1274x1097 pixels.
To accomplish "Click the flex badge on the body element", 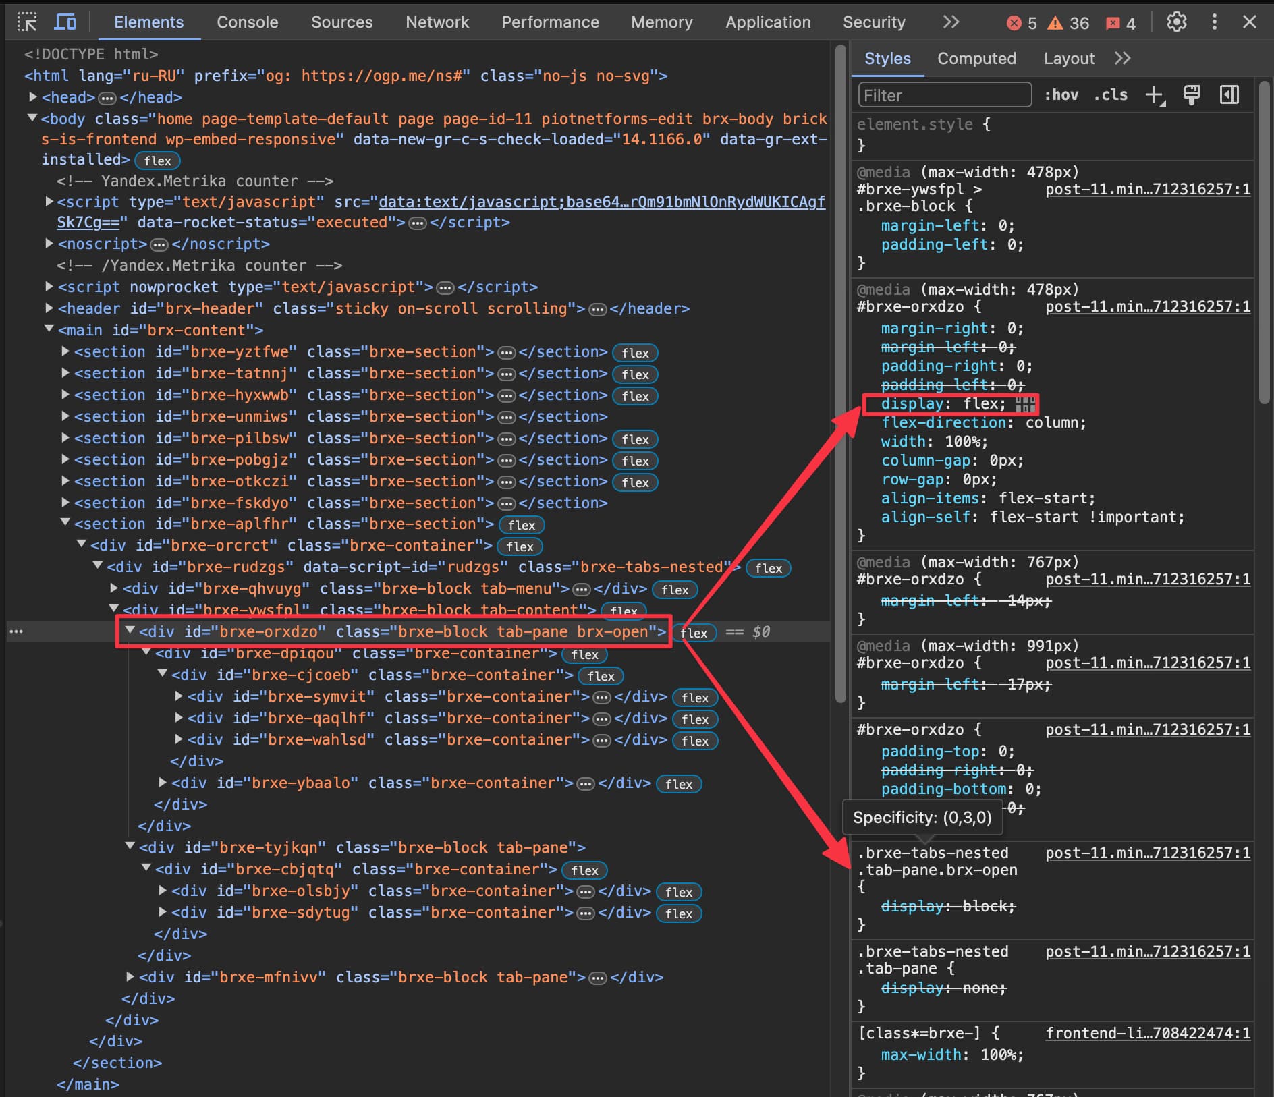I will click(x=157, y=160).
